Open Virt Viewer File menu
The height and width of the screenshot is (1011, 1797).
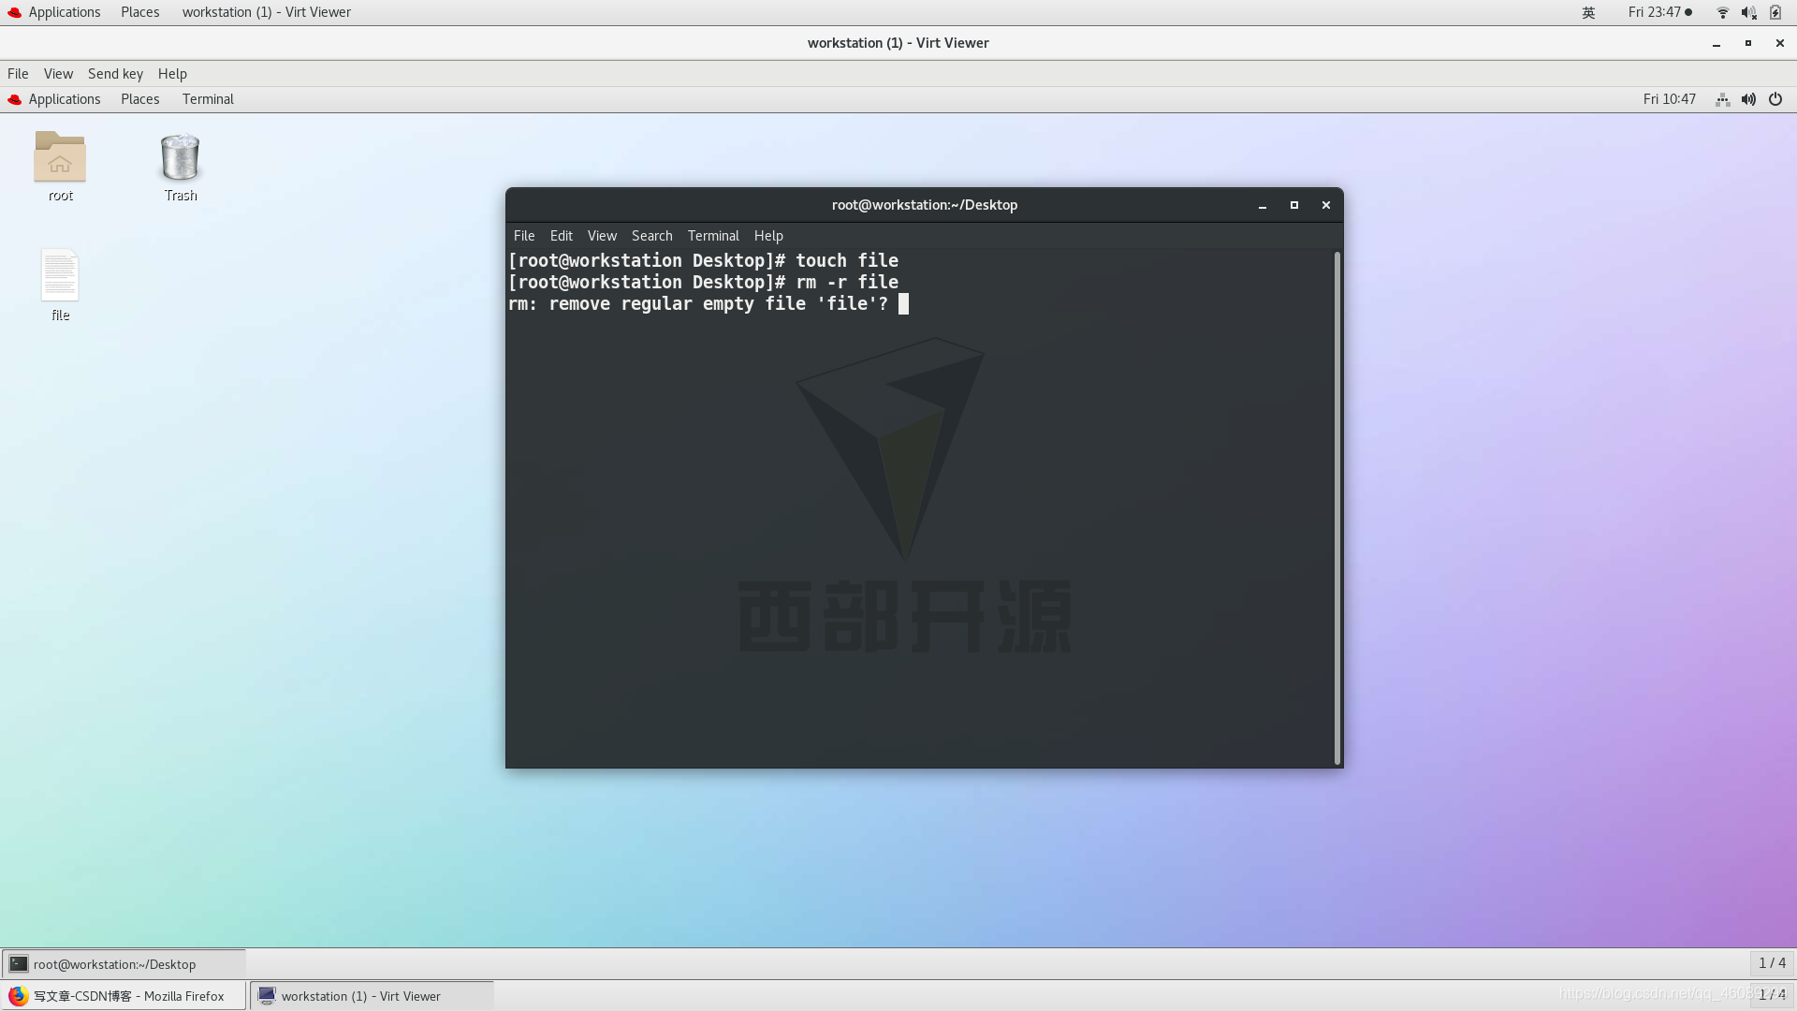pos(18,74)
